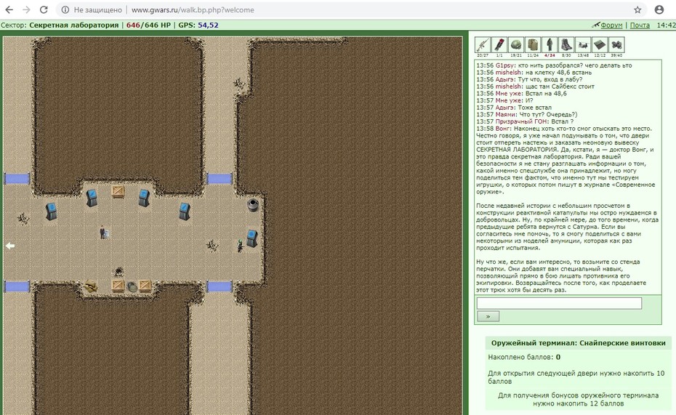This screenshot has width=676, height=415.
Task: Open the Форум link
Action: (611, 25)
